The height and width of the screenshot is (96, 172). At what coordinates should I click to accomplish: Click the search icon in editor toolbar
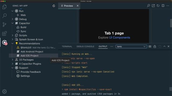148,6
